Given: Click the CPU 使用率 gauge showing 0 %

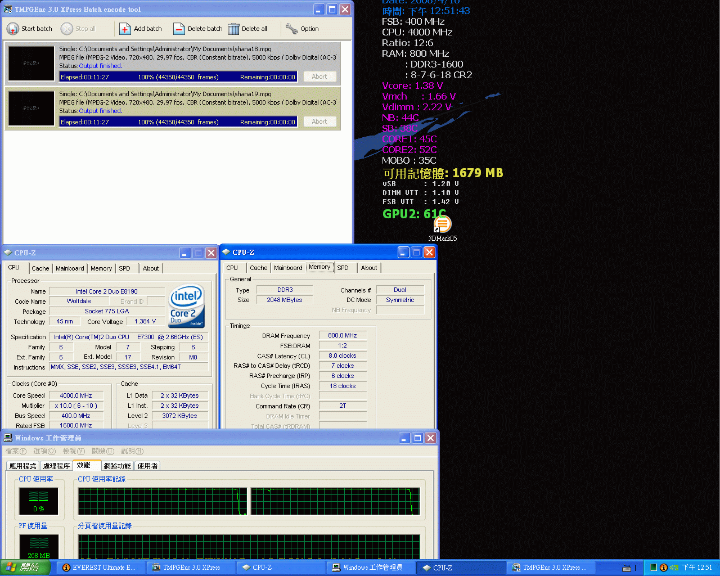Looking at the screenshot, I should pyautogui.click(x=38, y=501).
